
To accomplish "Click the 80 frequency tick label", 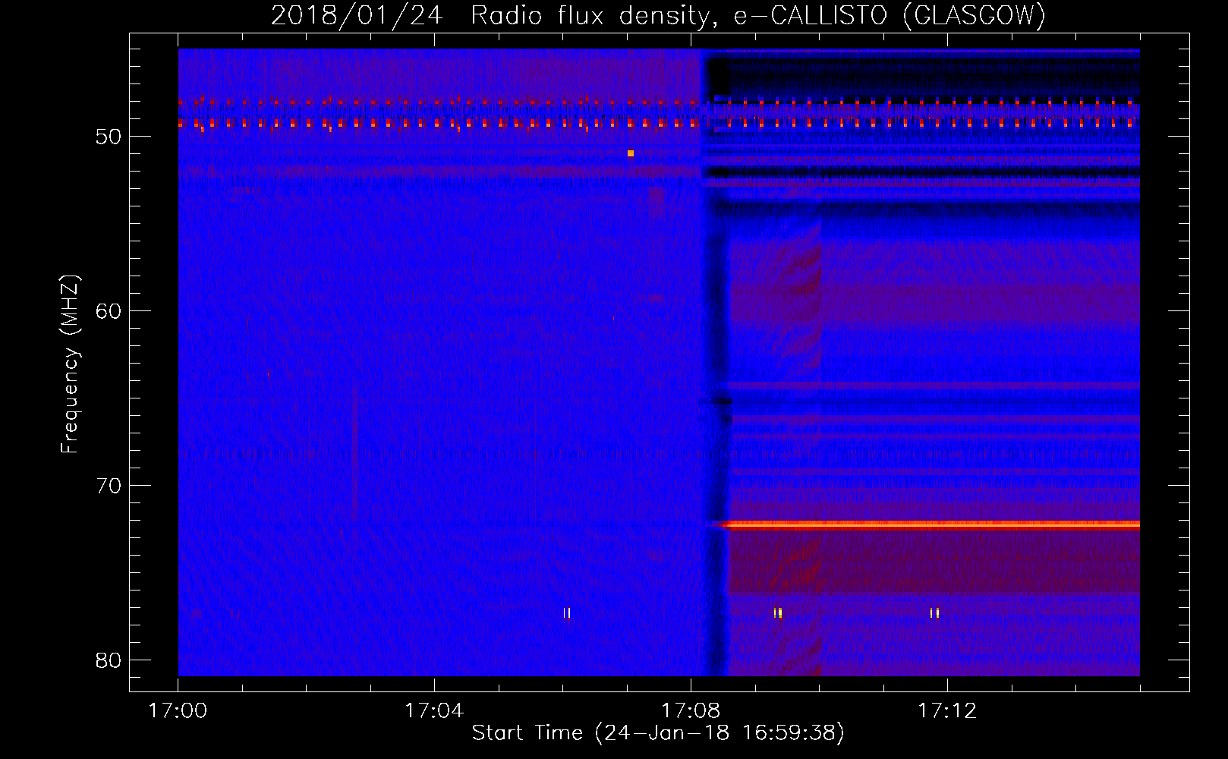I will click(x=109, y=660).
